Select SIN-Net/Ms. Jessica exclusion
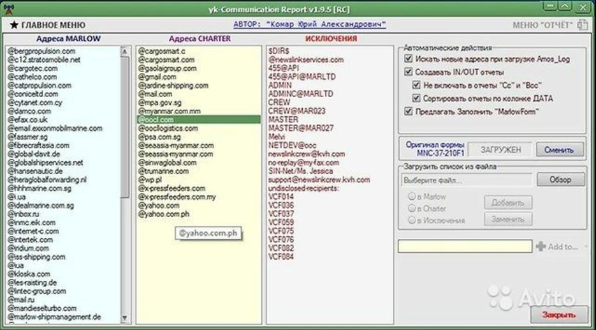The width and height of the screenshot is (596, 330). coord(300,171)
